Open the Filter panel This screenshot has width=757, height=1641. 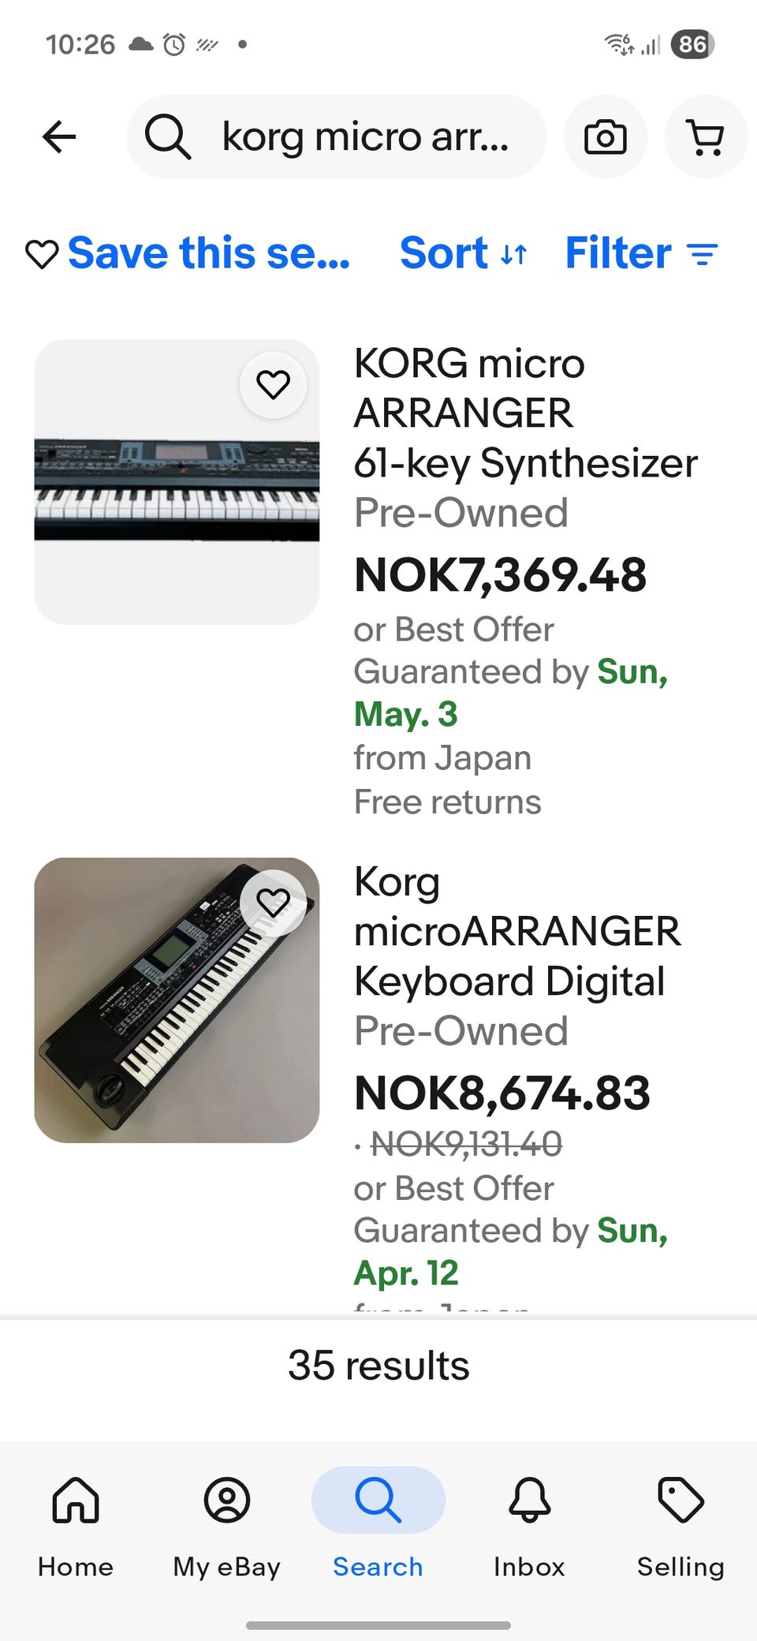[641, 253]
